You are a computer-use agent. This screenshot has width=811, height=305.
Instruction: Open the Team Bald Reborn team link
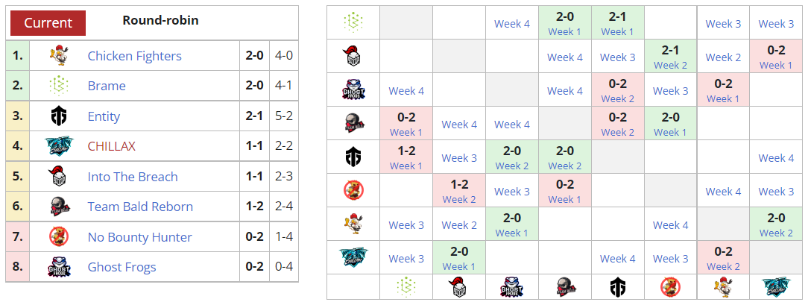pos(140,207)
